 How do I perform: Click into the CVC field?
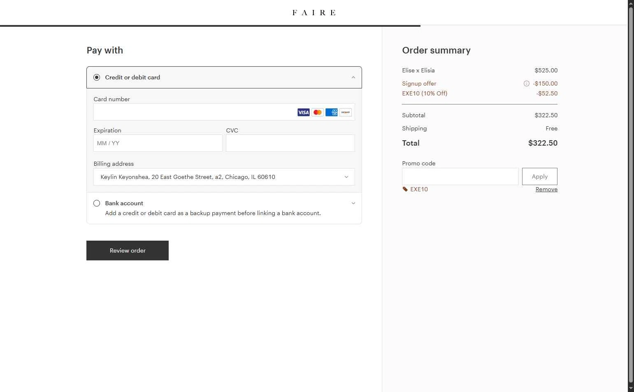point(290,143)
